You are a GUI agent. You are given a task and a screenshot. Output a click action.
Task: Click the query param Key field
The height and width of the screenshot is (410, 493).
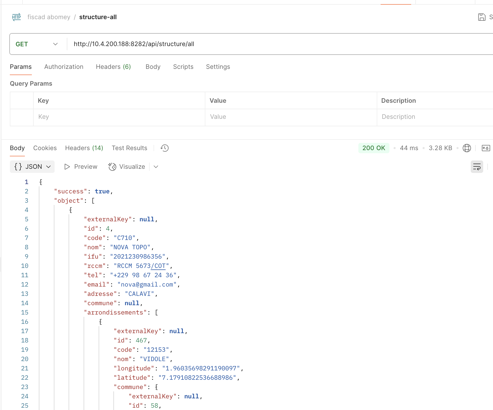119,117
